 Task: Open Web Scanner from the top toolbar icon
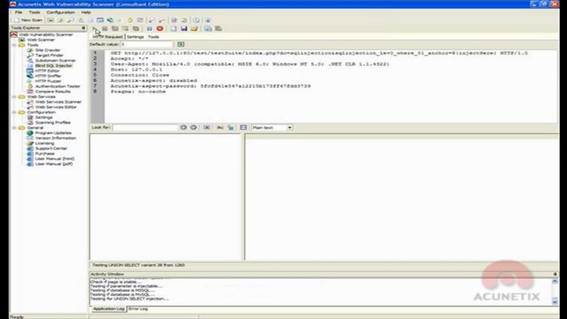pyautogui.click(x=50, y=20)
